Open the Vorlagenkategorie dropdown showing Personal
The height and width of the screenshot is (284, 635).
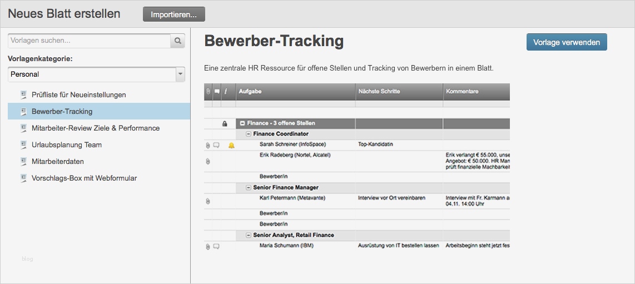click(x=96, y=74)
